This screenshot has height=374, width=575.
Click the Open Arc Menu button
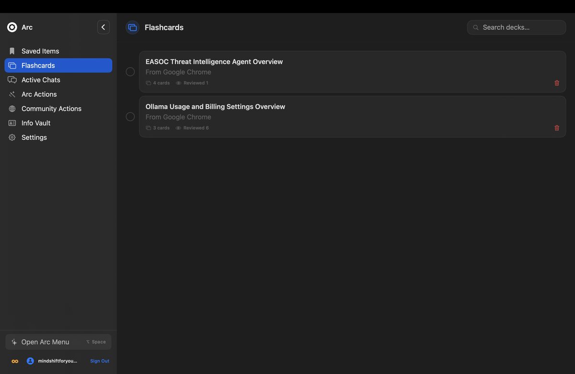tap(58, 342)
